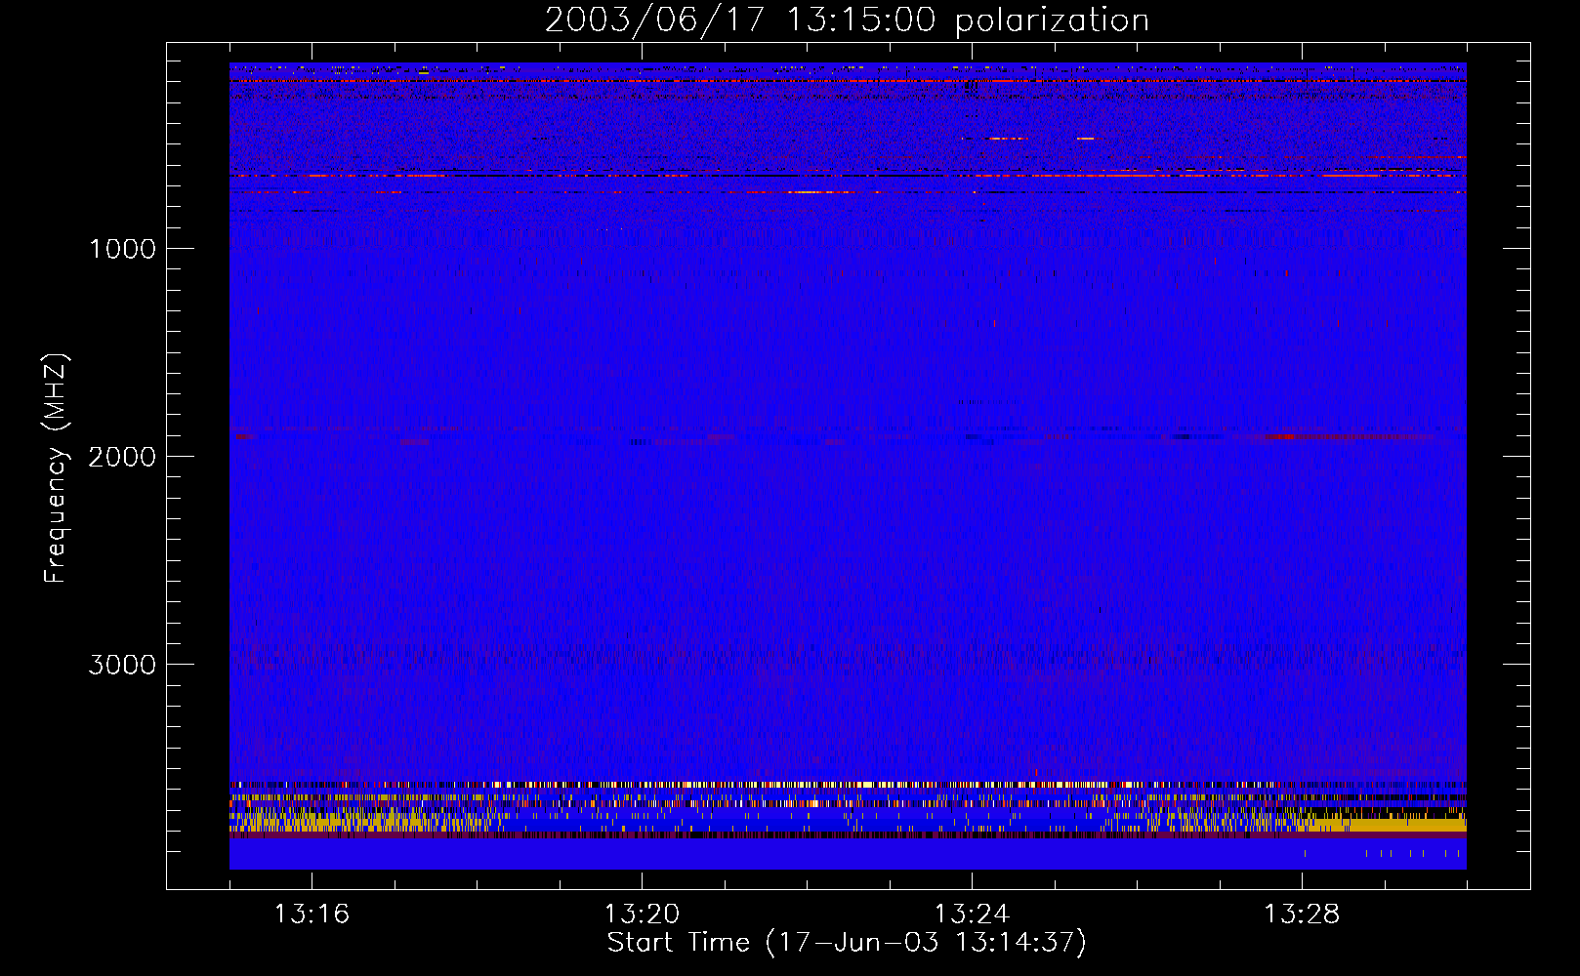The width and height of the screenshot is (1580, 976).
Task: Click the 13:24 time tick label
Action: coord(972,915)
